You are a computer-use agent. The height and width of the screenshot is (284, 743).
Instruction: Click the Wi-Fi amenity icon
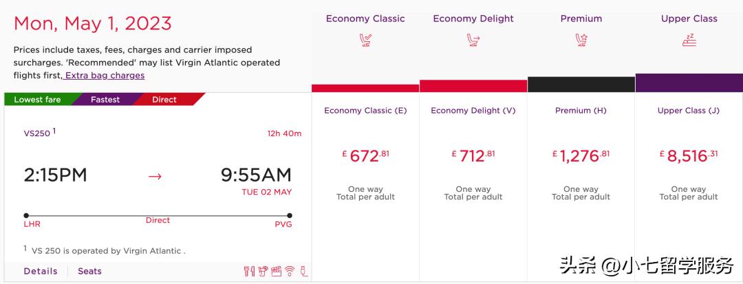[290, 271]
